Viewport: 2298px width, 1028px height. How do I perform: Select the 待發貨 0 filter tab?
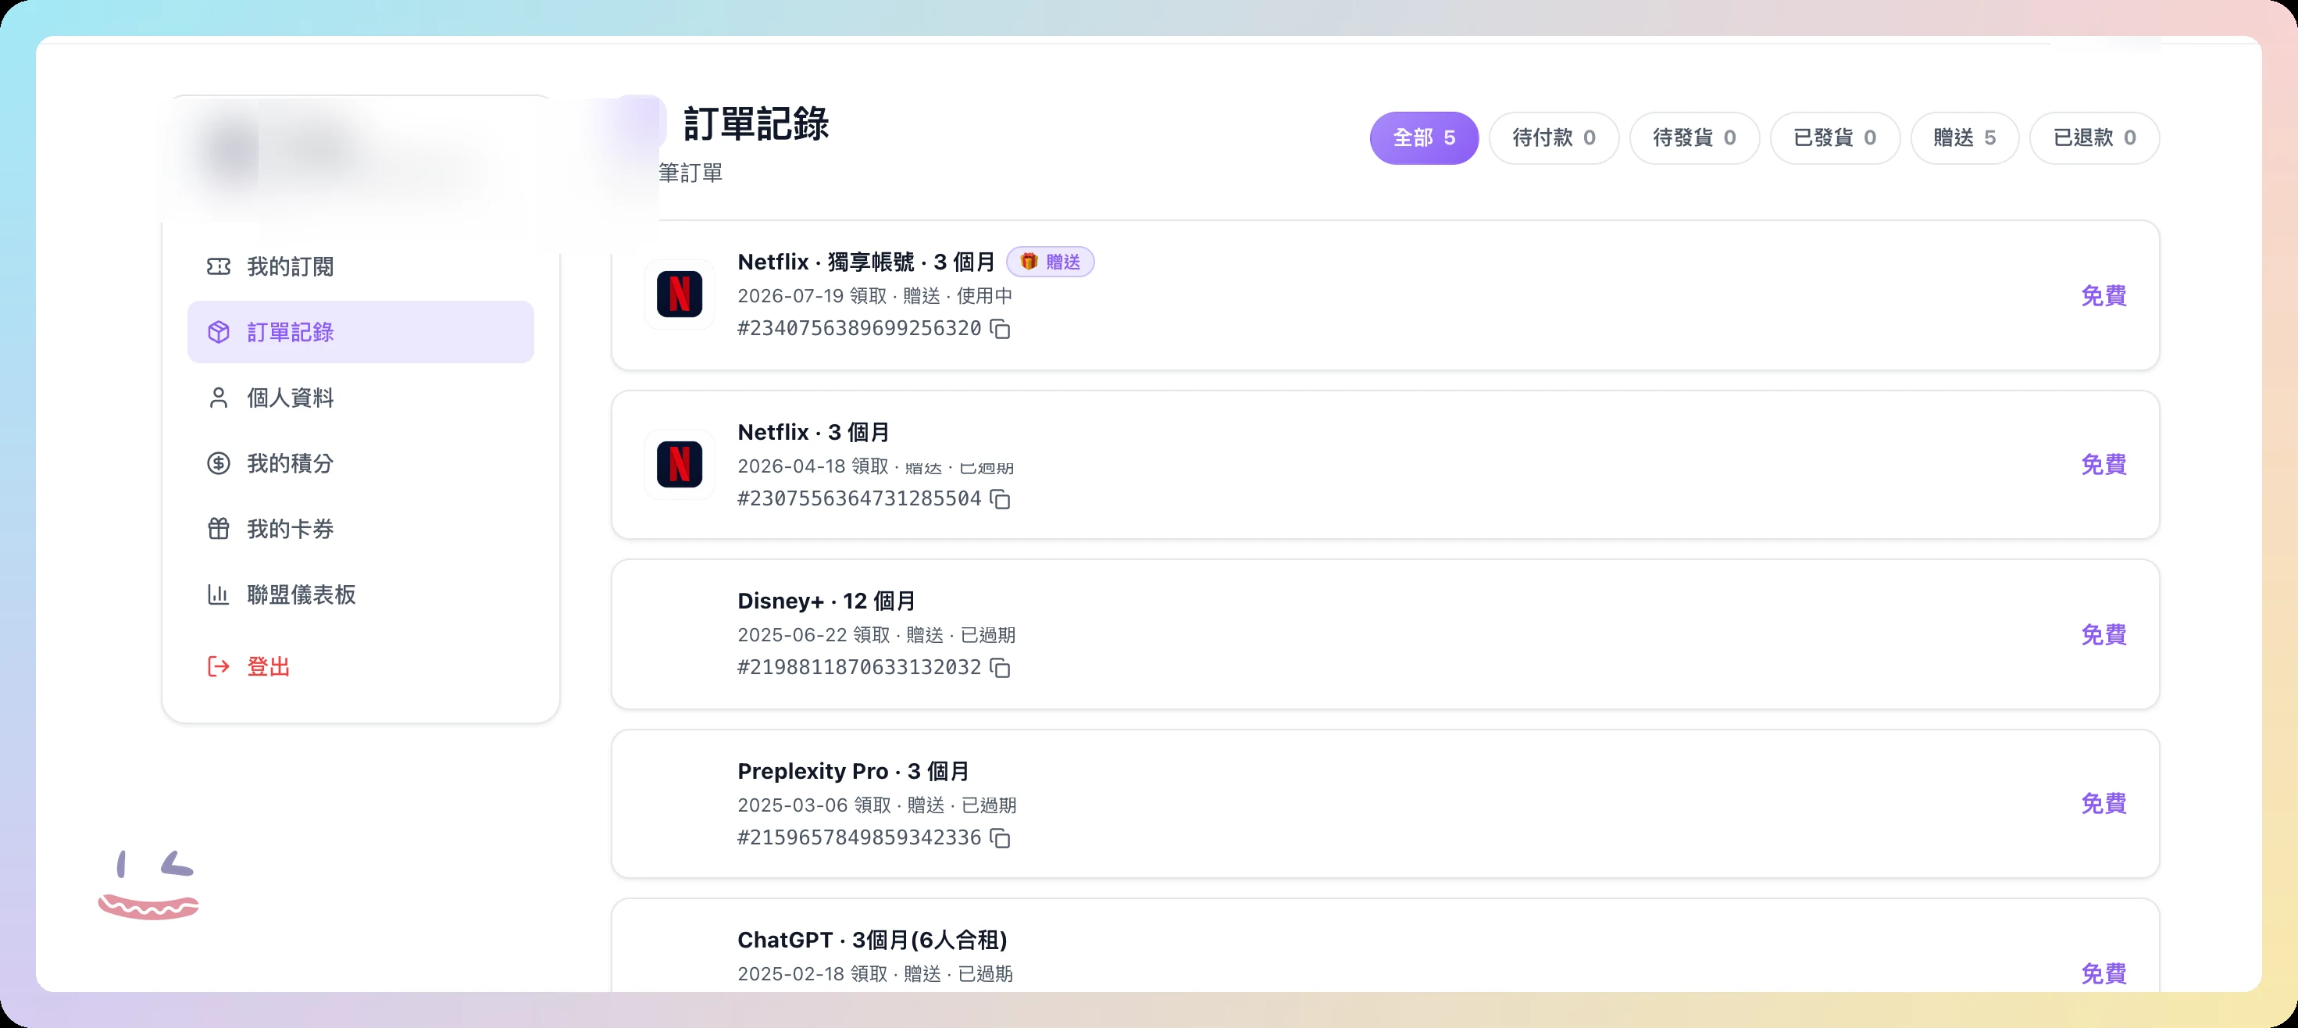coord(1694,138)
